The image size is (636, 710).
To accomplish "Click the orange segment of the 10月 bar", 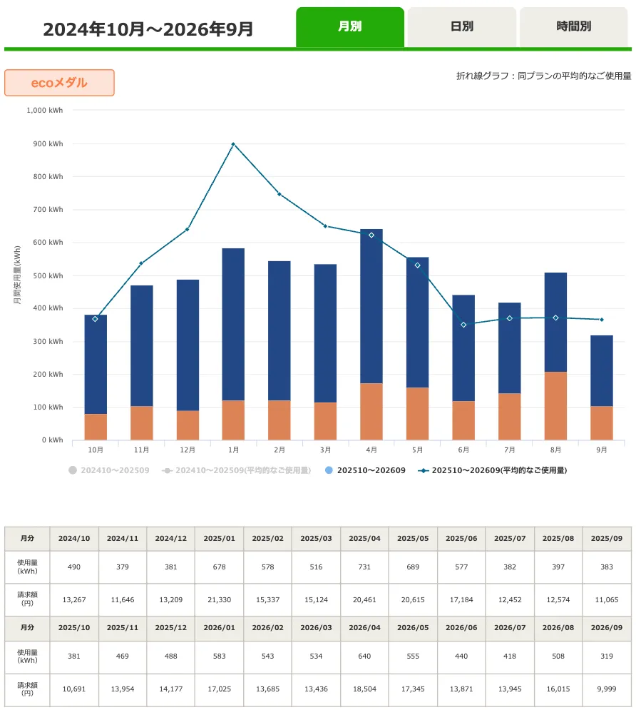I will coord(96,427).
